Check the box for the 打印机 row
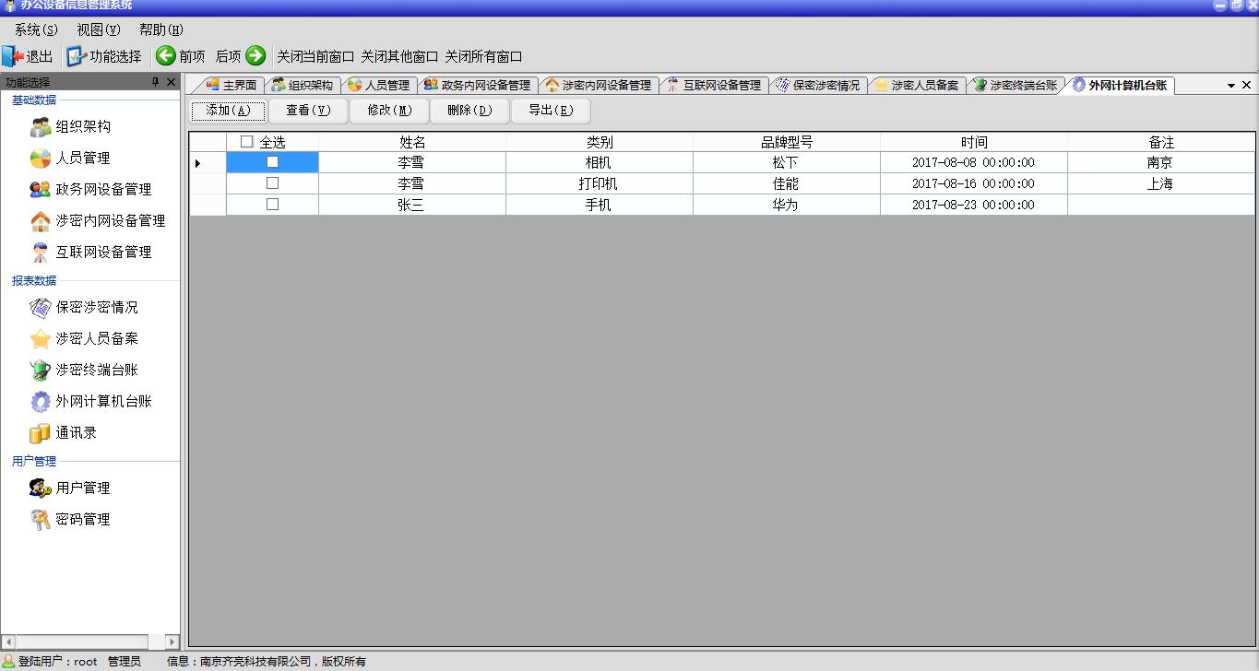This screenshot has width=1259, height=671. click(272, 183)
